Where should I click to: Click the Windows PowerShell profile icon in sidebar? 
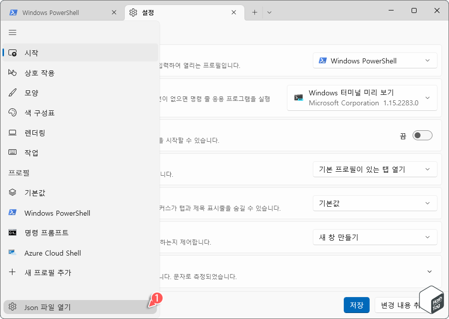[x=12, y=212]
